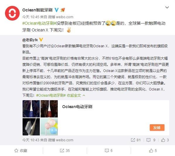Open the #Oclean电动牙刷# hashtag in main post

(39, 23)
